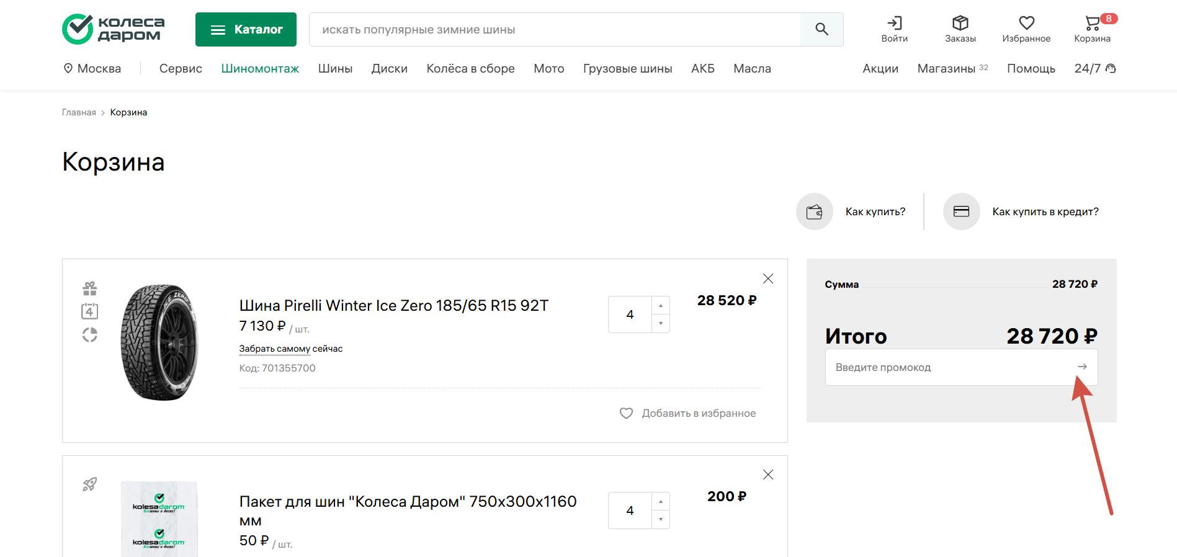Click the search magnifier icon
The width and height of the screenshot is (1177, 557).
click(x=821, y=29)
